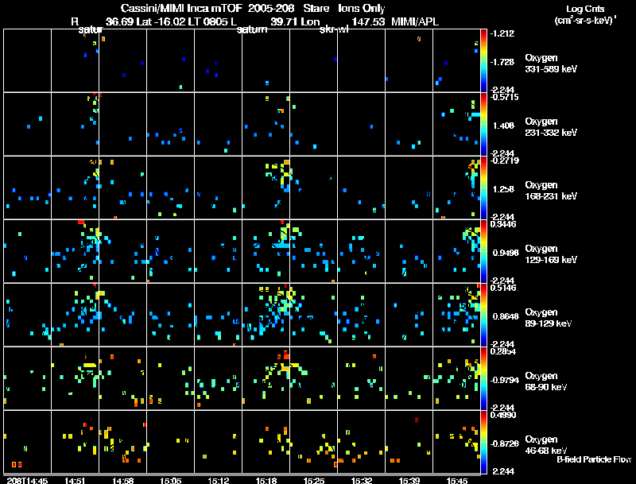The height and width of the screenshot is (484, 636).
Task: Click the 0.9498 color scale value
Action: tap(506, 253)
